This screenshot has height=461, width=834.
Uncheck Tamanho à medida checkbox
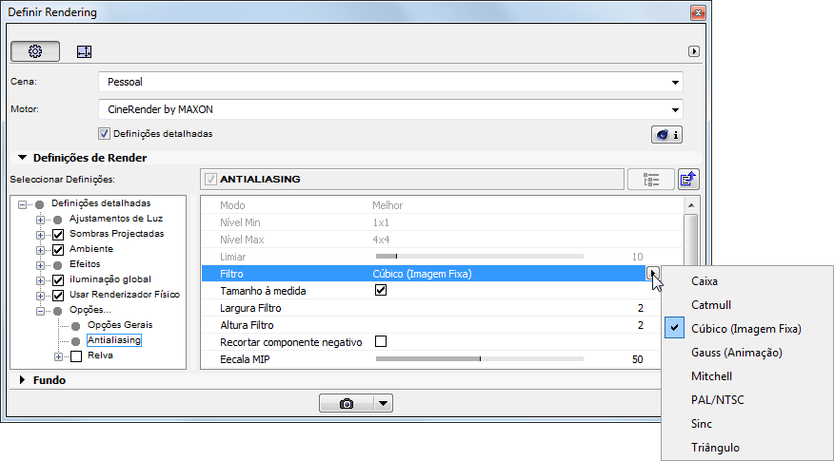[380, 291]
